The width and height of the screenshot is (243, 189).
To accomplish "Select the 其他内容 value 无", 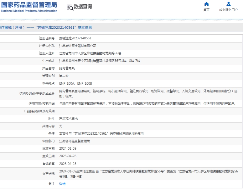I will pyautogui.click(x=61, y=126).
